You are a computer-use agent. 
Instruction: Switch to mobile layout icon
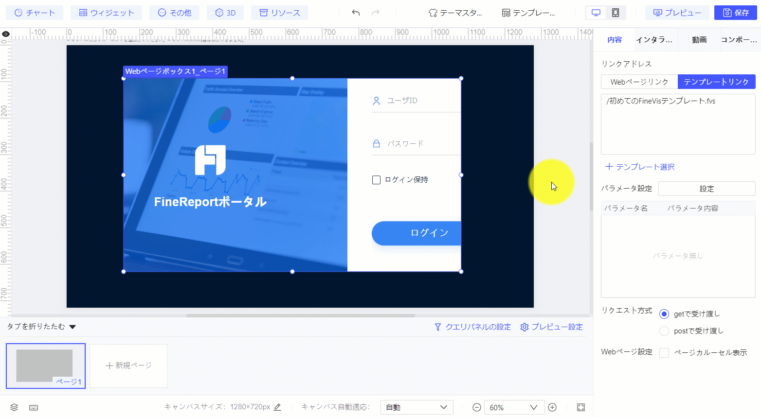pyautogui.click(x=616, y=13)
